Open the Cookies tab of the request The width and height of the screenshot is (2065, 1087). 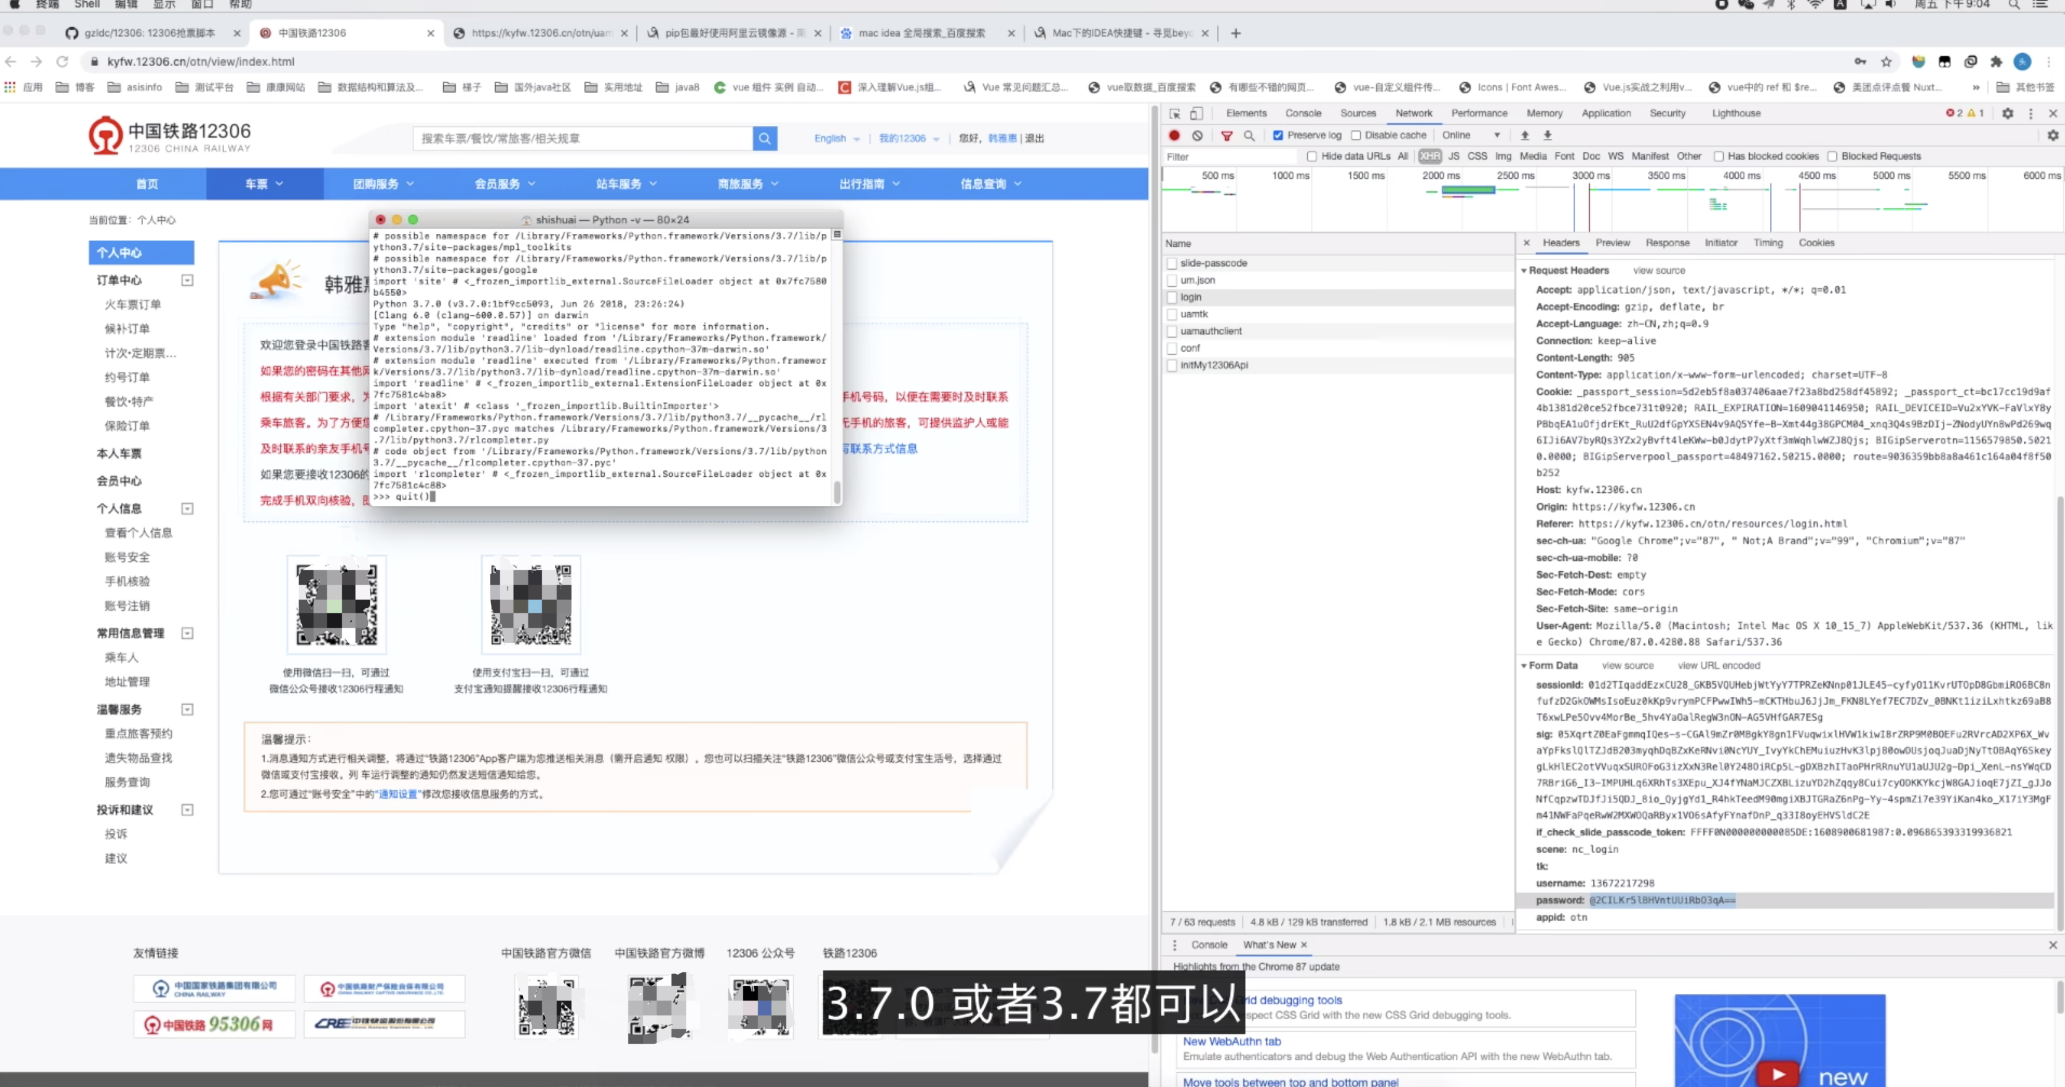(x=1816, y=242)
